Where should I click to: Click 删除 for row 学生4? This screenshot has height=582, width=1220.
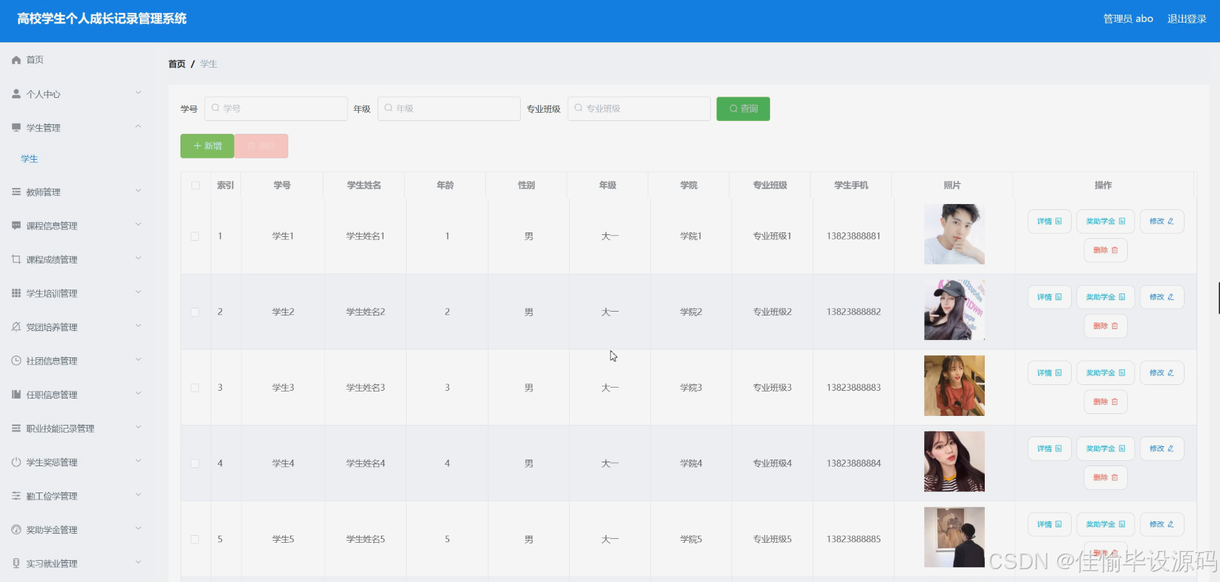tap(1105, 478)
